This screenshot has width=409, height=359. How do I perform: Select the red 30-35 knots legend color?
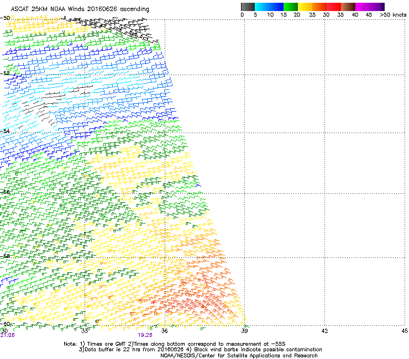click(x=334, y=7)
